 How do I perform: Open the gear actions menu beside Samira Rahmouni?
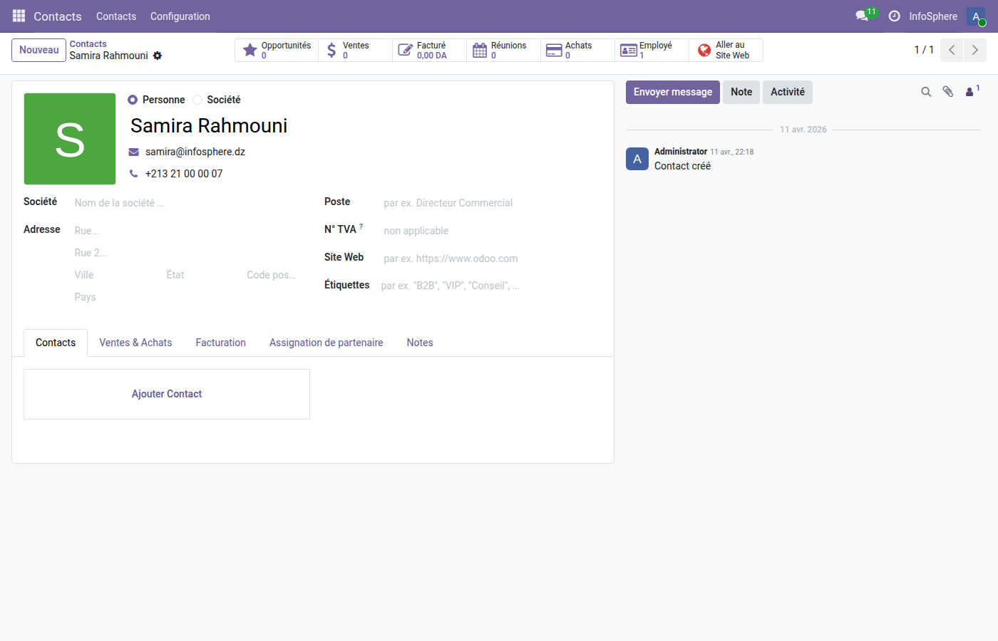[158, 56]
